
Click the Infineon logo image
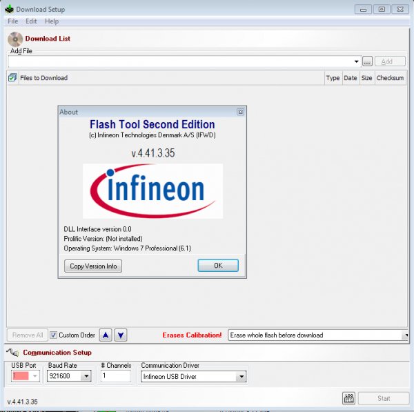(x=153, y=191)
